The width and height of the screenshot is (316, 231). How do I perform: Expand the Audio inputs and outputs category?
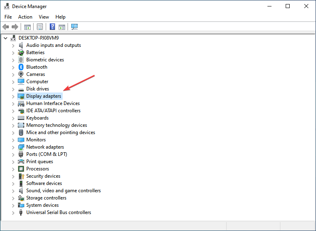tap(13, 46)
